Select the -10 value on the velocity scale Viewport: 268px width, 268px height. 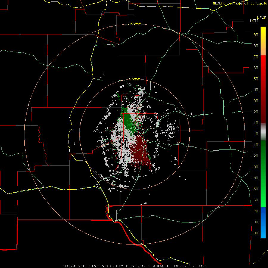click(255, 145)
